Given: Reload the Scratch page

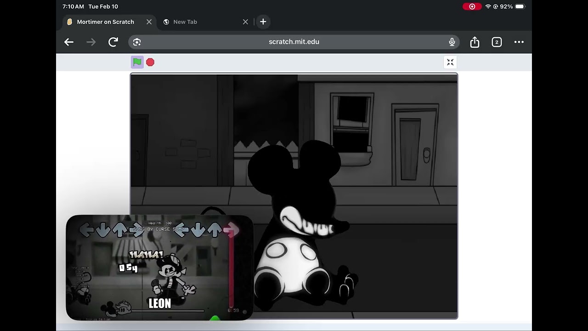Looking at the screenshot, I should click(113, 42).
